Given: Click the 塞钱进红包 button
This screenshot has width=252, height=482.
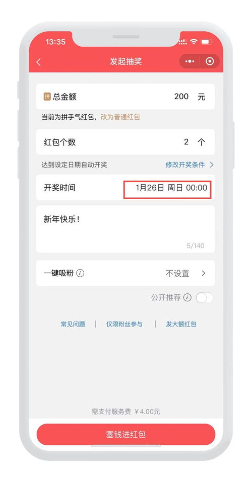Looking at the screenshot, I should click(x=125, y=434).
